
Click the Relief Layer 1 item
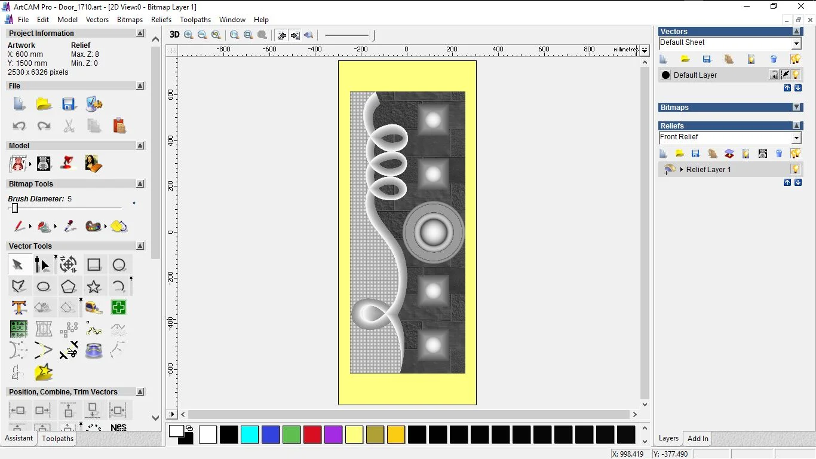click(708, 170)
